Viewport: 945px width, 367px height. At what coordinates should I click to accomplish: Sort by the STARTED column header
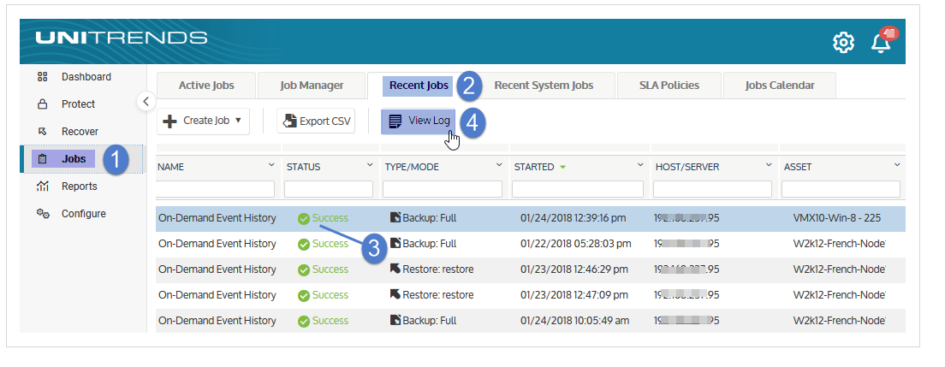click(534, 167)
